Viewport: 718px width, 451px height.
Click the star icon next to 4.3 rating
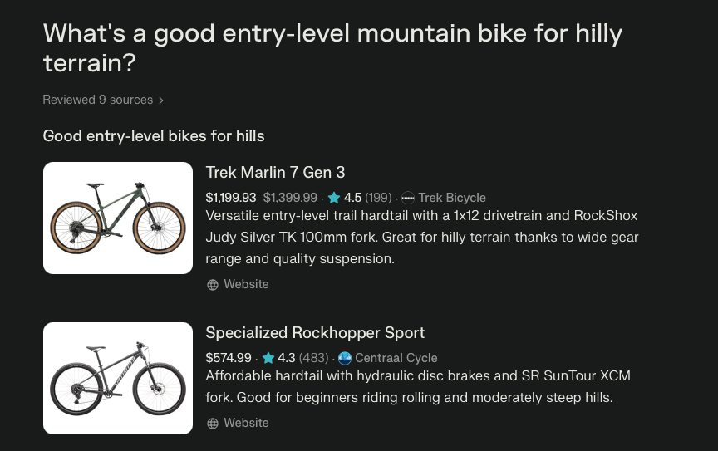click(268, 358)
